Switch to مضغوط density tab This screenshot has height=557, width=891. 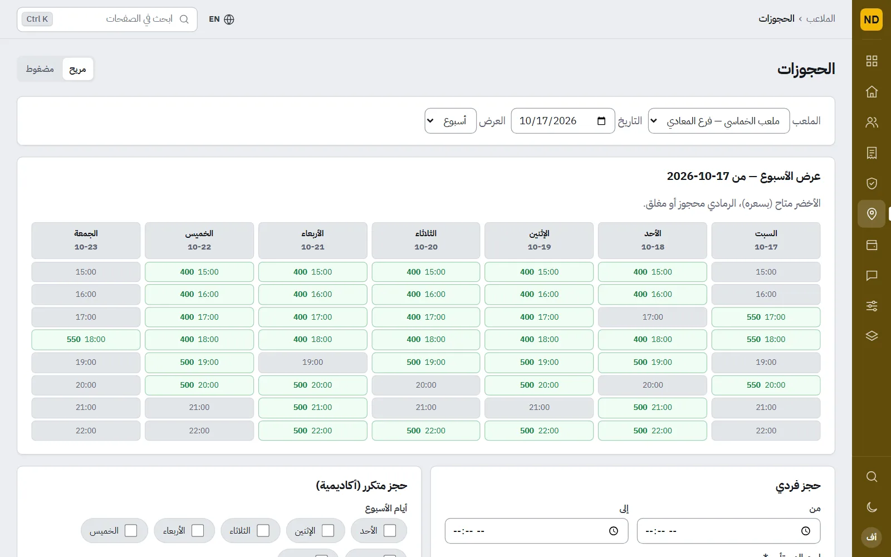coord(40,69)
